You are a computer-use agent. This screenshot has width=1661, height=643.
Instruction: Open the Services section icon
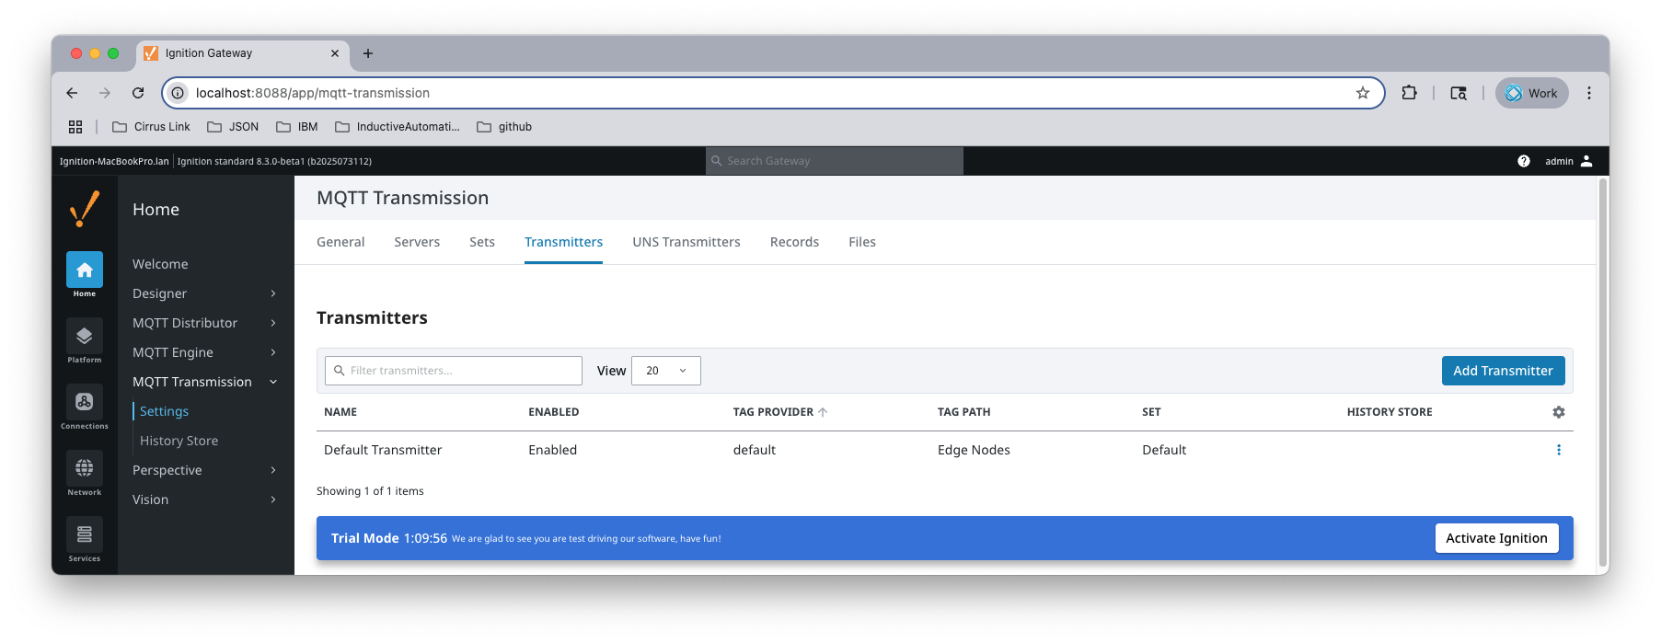click(85, 534)
